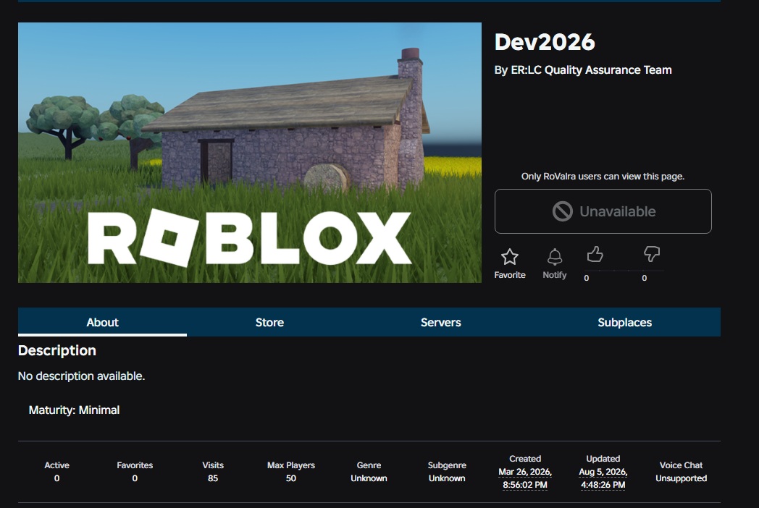This screenshot has height=508, width=759.
Task: Click the Visits count 85
Action: (x=212, y=478)
